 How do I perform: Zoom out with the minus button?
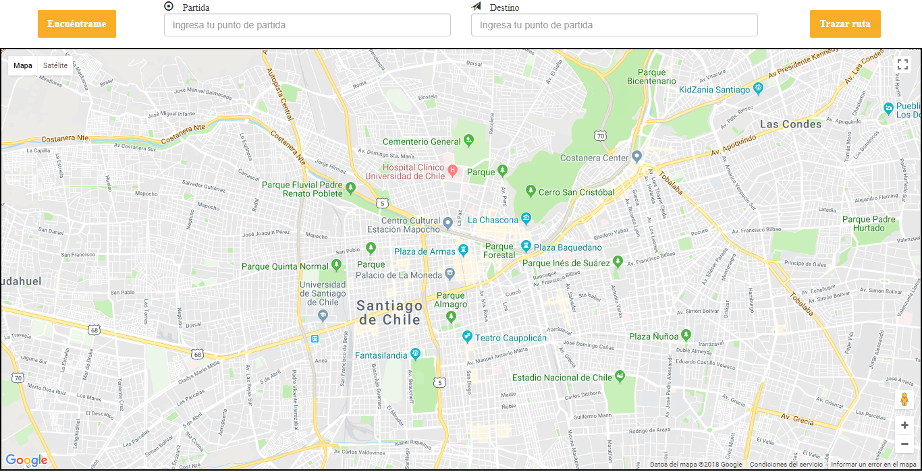click(904, 444)
